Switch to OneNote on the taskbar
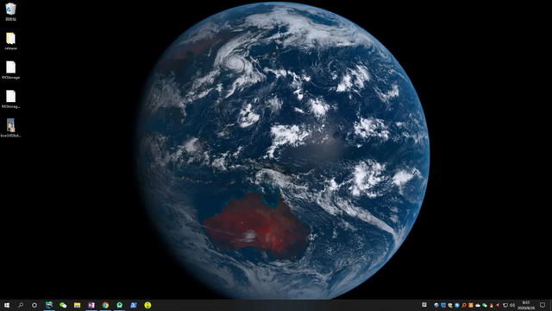This screenshot has height=311, width=552. [x=91, y=305]
